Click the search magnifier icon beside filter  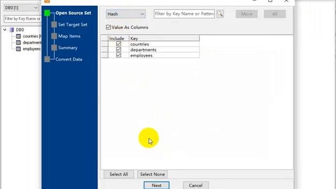tap(220, 14)
